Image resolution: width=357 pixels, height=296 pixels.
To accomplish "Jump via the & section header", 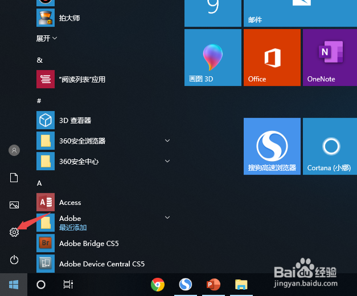I will (40, 60).
